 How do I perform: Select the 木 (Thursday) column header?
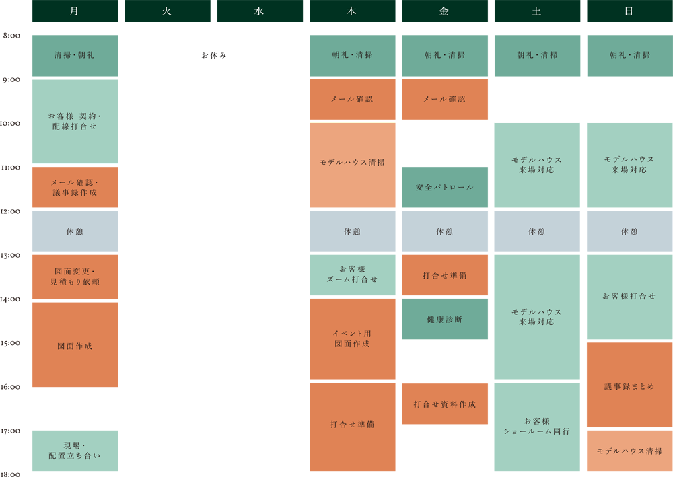pyautogui.click(x=352, y=11)
